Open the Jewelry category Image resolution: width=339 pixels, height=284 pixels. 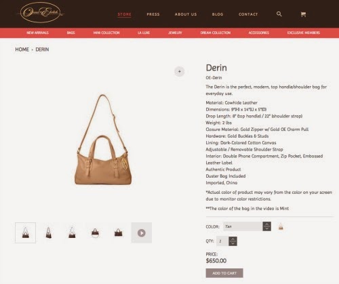(x=175, y=33)
